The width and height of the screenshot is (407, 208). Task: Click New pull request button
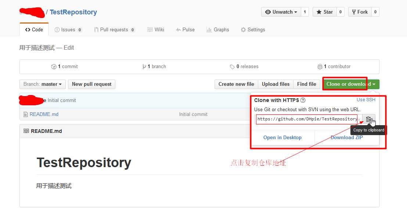pyautogui.click(x=91, y=84)
